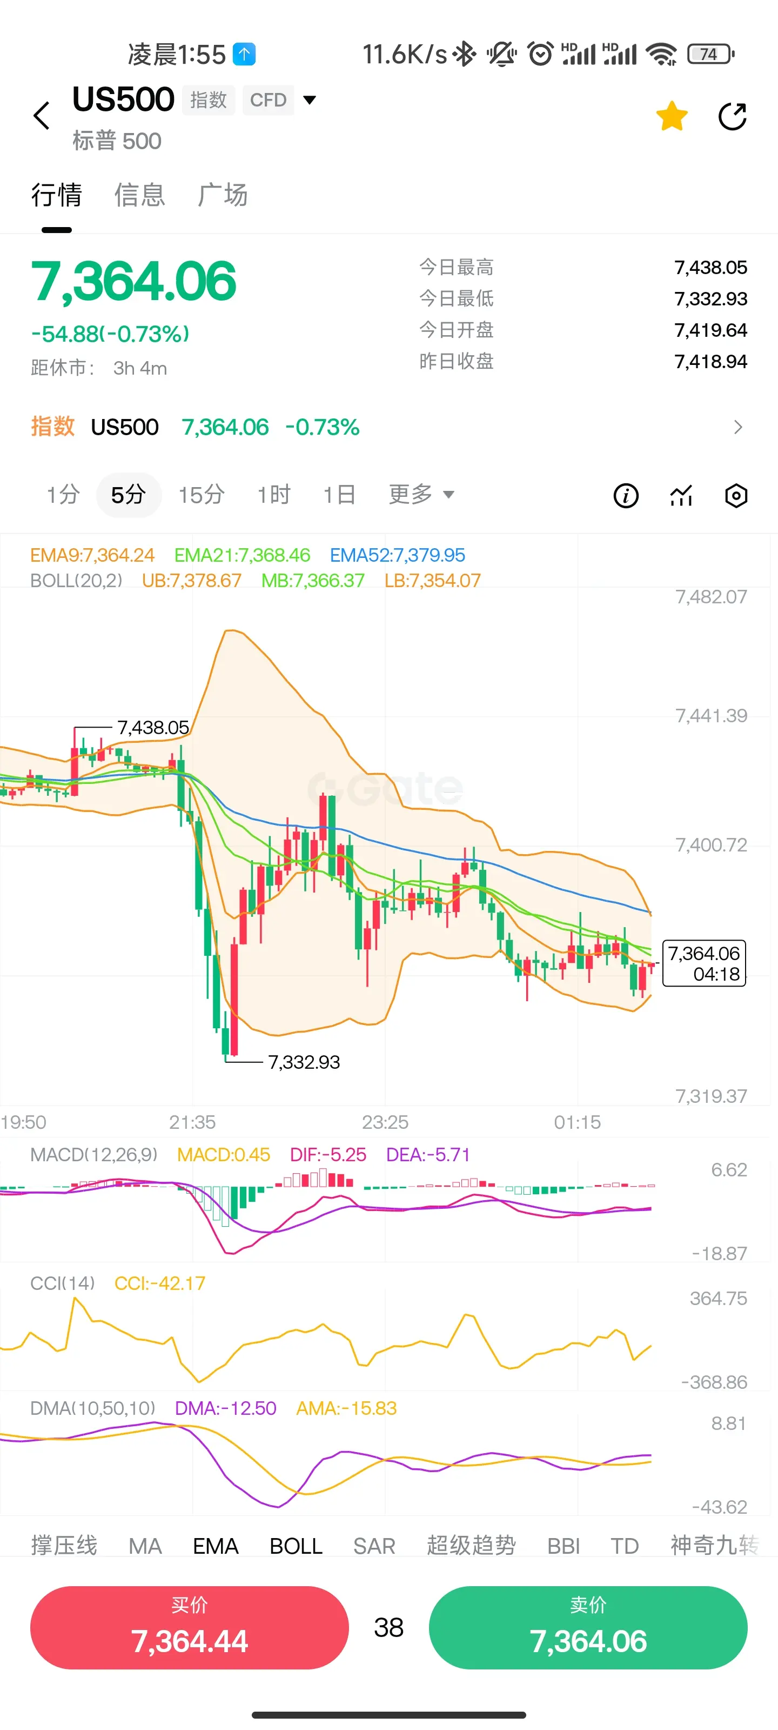The image size is (778, 1730).
Task: Open the chart info icon
Action: (626, 496)
